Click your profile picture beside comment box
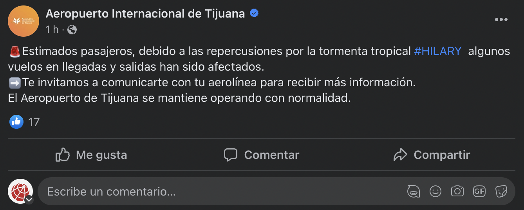The image size is (524, 210). (x=20, y=191)
